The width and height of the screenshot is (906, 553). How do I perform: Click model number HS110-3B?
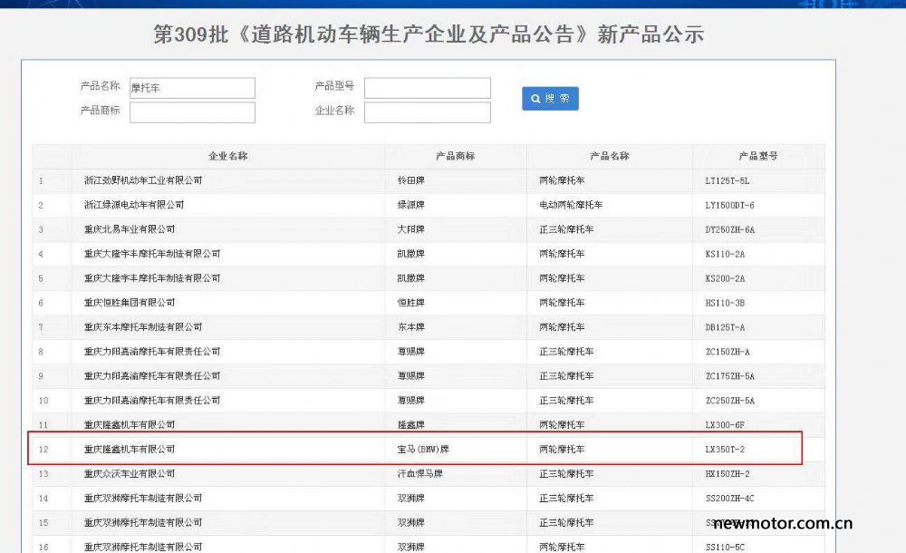(725, 303)
